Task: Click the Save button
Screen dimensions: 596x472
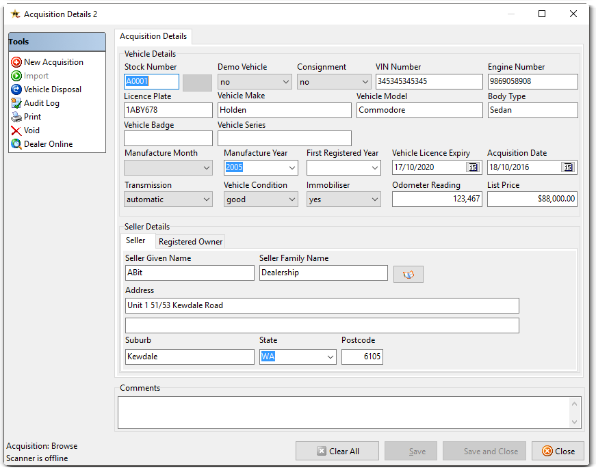Action: pos(411,451)
